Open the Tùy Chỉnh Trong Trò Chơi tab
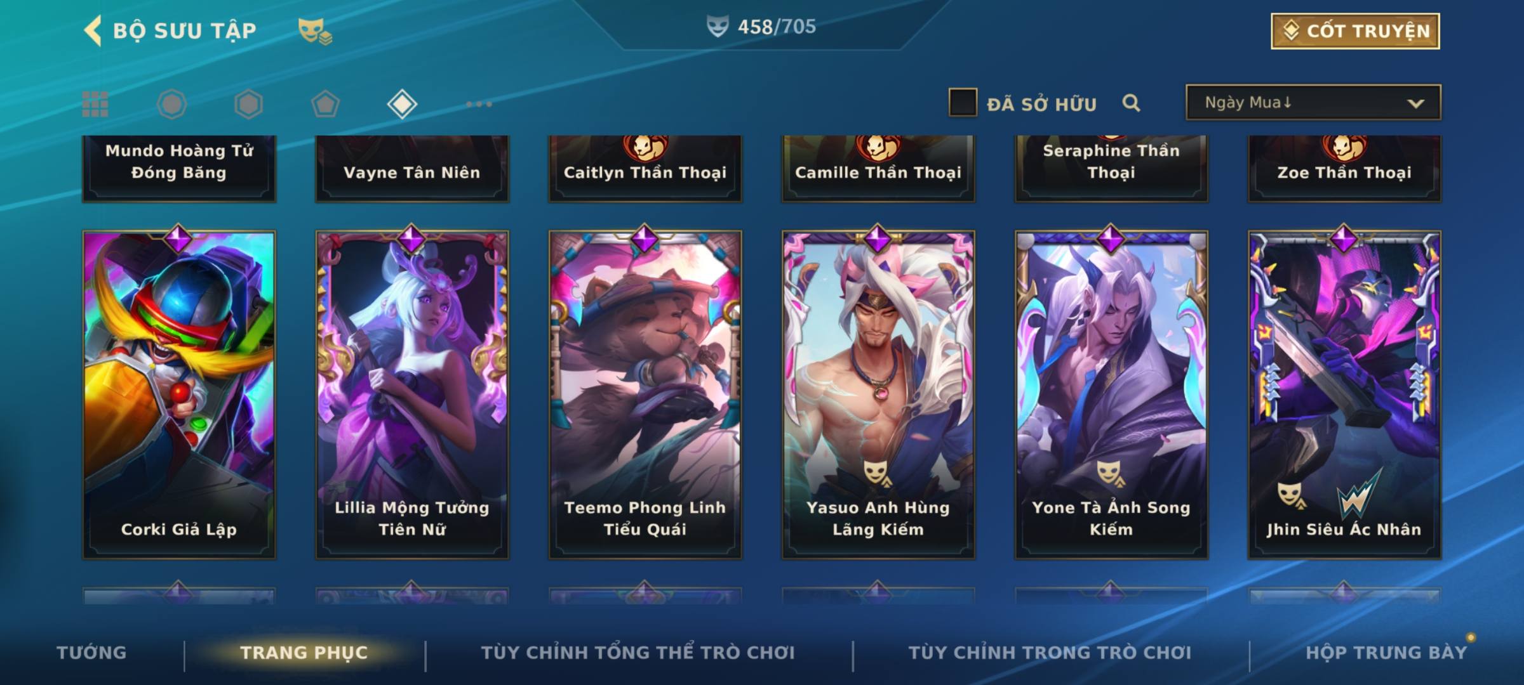 tap(1050, 652)
